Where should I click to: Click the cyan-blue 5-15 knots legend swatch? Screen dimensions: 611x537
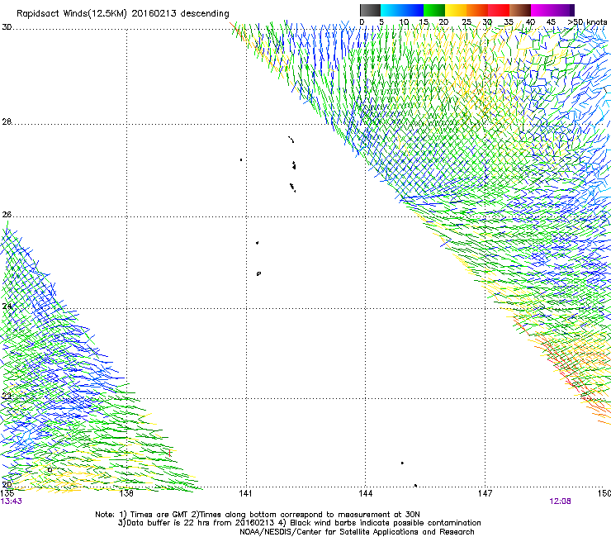tap(402, 10)
